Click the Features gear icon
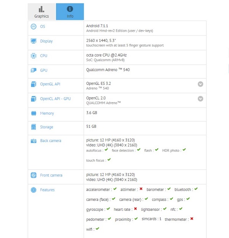 [34, 190]
